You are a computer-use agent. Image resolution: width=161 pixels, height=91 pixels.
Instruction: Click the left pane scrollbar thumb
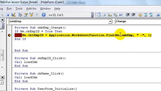coord(2,55)
